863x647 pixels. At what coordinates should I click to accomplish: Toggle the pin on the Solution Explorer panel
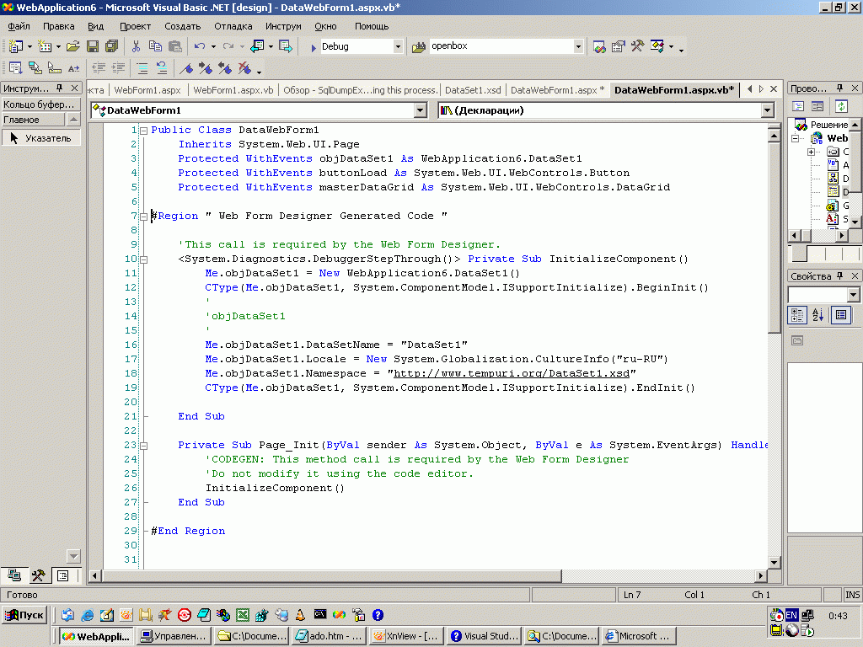click(x=840, y=88)
